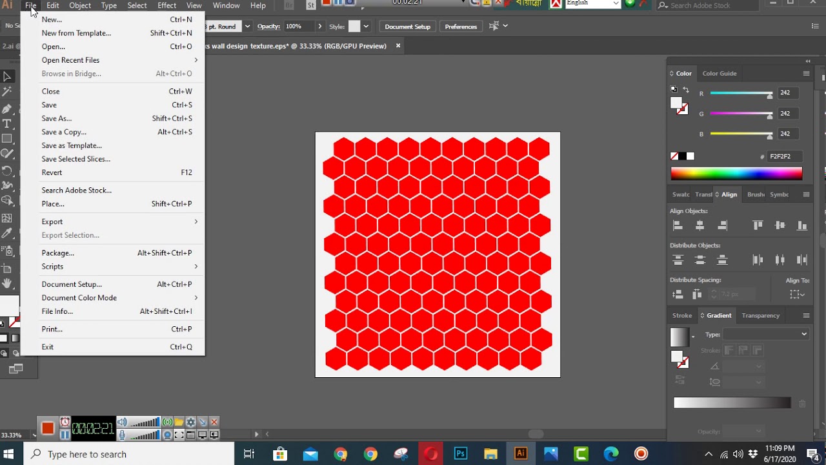Open the Align To dropdown

coord(798,294)
